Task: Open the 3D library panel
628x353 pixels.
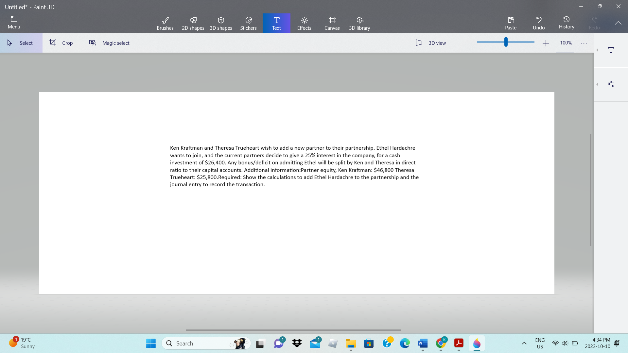Action: pos(360,23)
